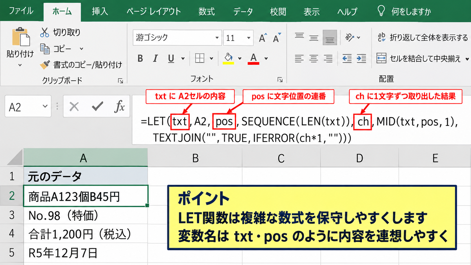Toggle bottom align button
Viewport: 471px width, 265px height.
click(x=330, y=37)
